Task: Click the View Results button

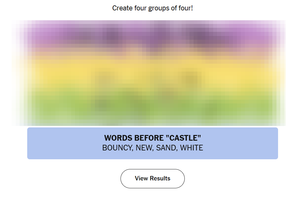Action: [152, 179]
